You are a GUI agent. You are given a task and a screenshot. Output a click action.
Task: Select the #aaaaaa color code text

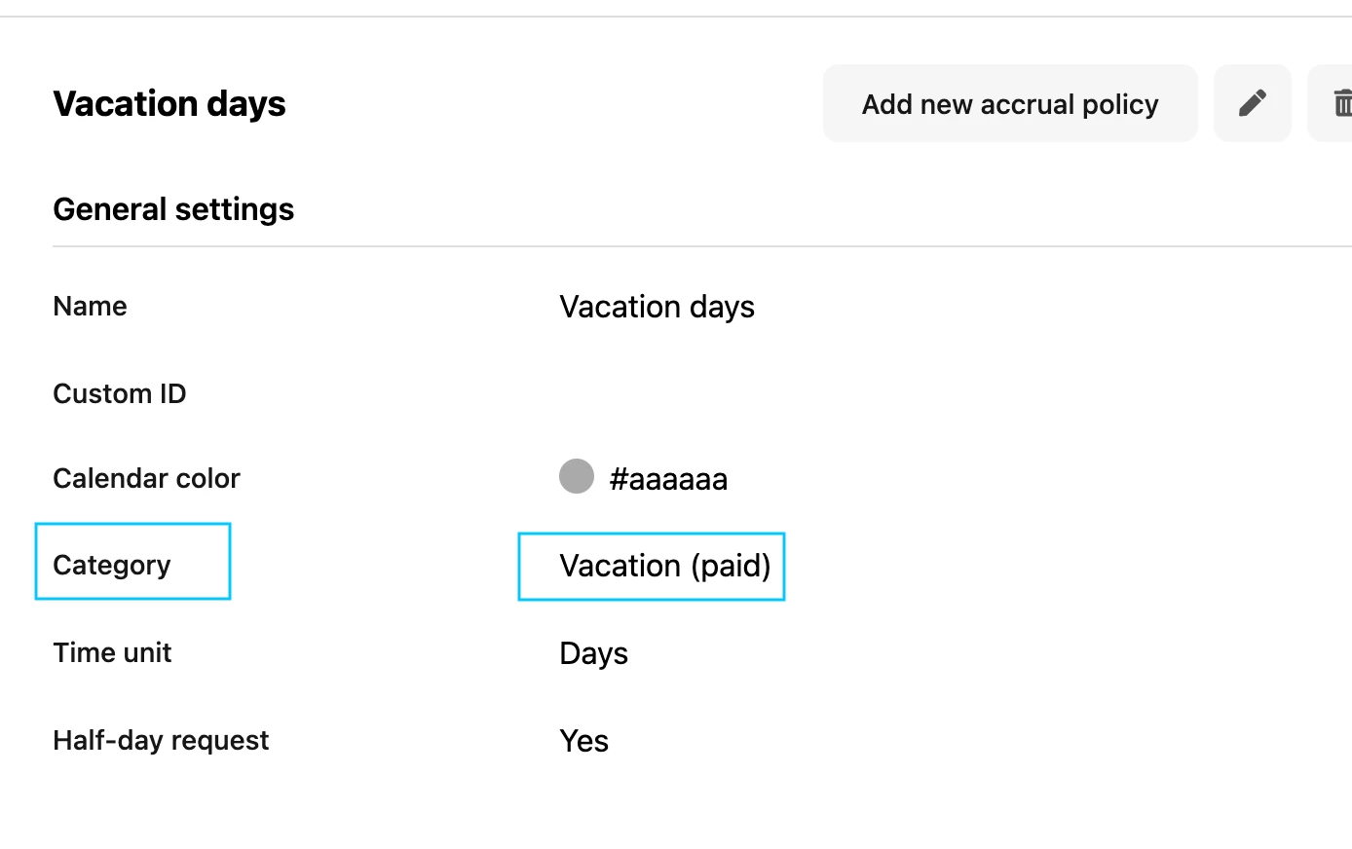coord(668,479)
